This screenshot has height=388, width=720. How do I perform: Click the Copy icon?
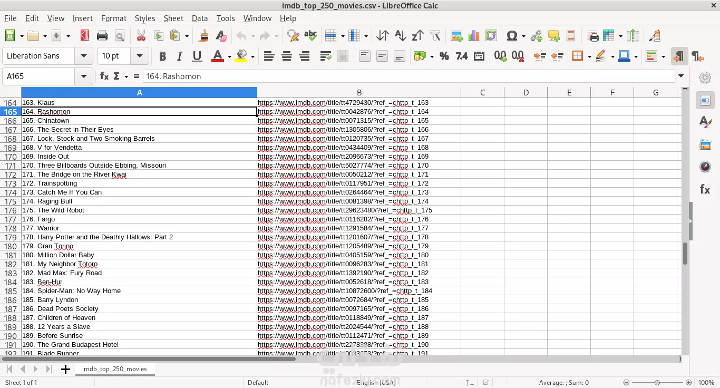[158, 36]
